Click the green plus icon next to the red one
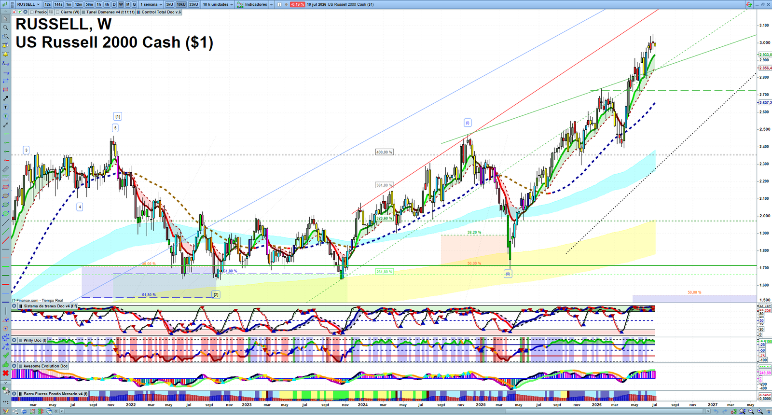772x415 pixels. click(20, 12)
